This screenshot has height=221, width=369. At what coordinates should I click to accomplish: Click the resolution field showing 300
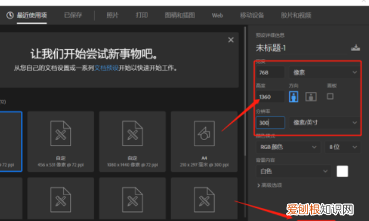(x=271, y=123)
